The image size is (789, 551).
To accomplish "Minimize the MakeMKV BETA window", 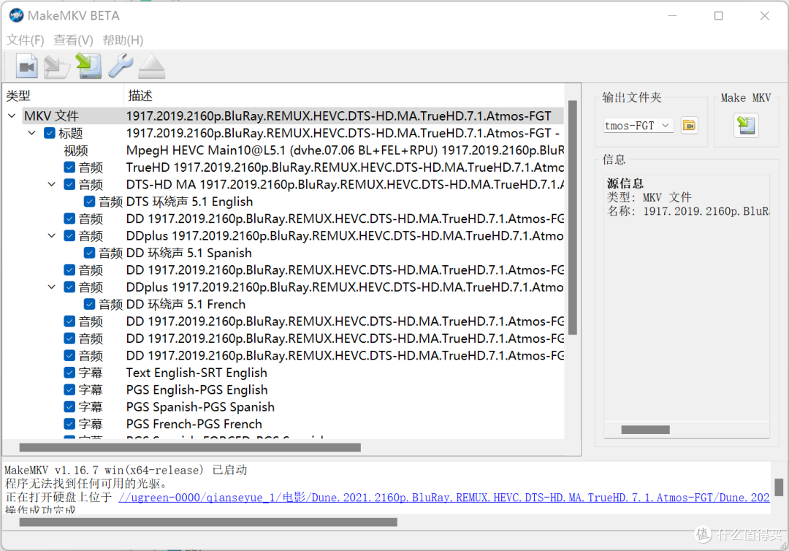I will tap(672, 15).
